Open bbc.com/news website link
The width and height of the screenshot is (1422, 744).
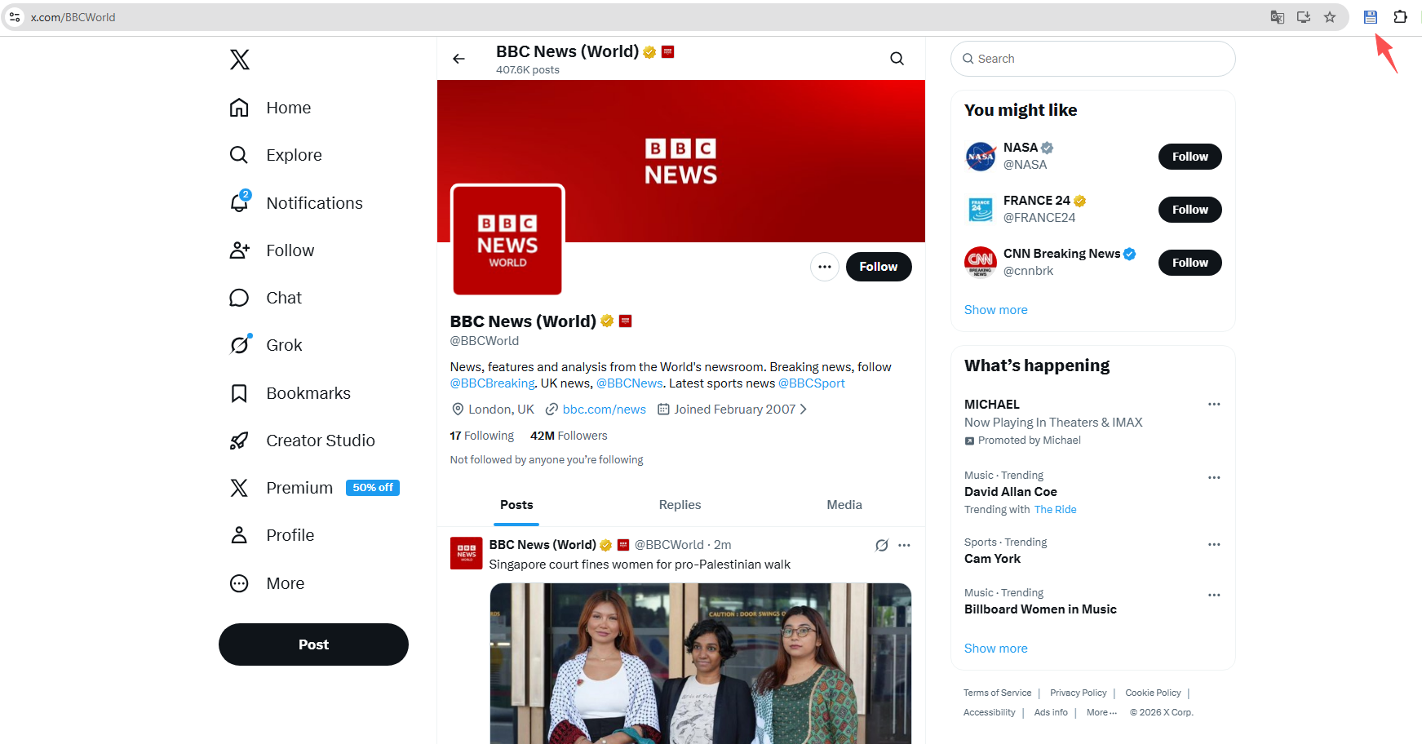604,410
